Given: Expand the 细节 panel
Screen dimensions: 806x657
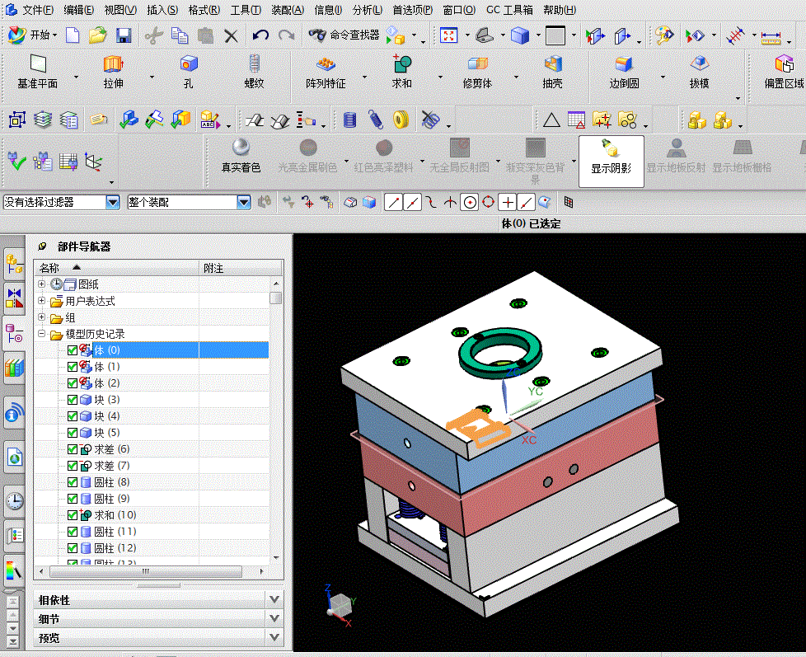Looking at the screenshot, I should coord(274,618).
